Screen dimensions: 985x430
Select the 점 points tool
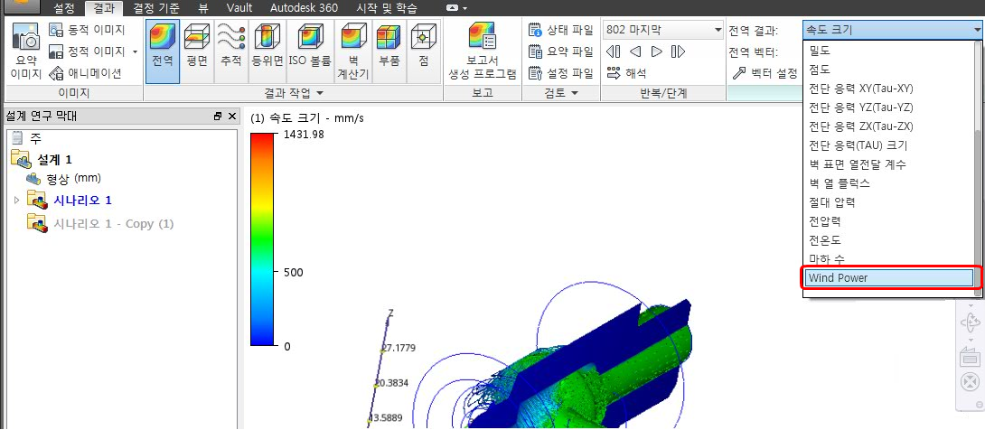tap(424, 51)
